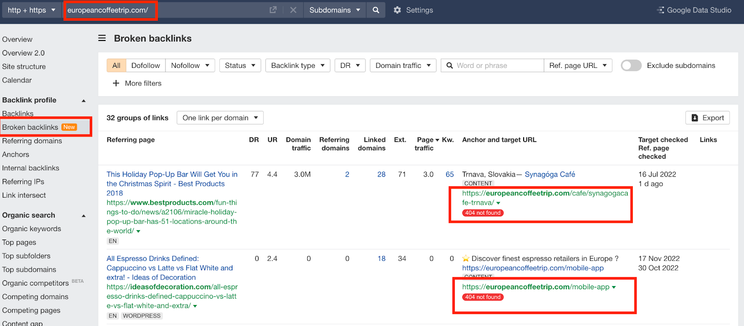Viewport: 744px width, 326px height.
Task: Collapse the Organic search section
Action: [x=84, y=216]
